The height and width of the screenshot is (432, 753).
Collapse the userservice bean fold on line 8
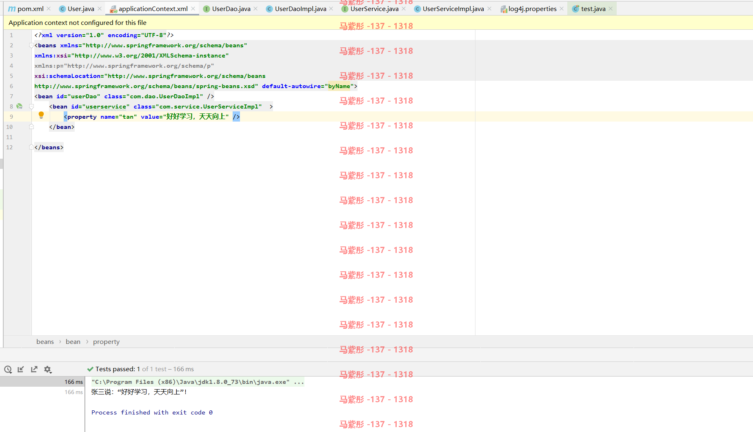pyautogui.click(x=31, y=106)
